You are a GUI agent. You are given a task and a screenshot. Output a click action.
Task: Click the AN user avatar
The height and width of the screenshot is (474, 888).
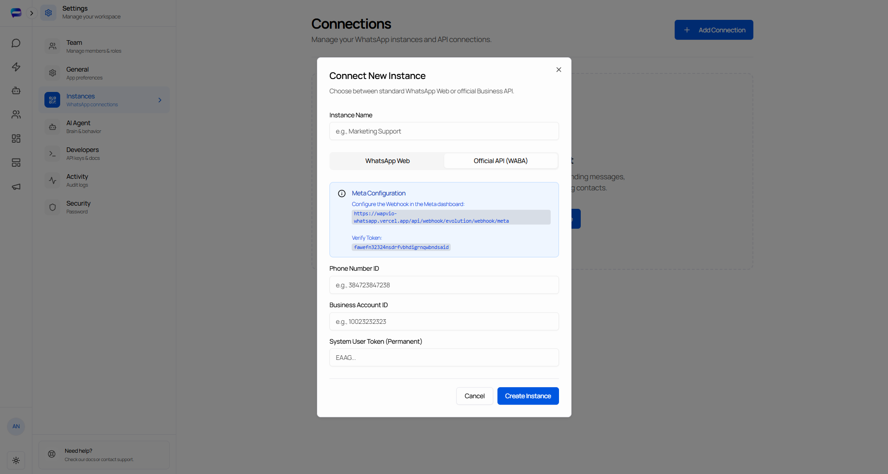click(x=16, y=426)
